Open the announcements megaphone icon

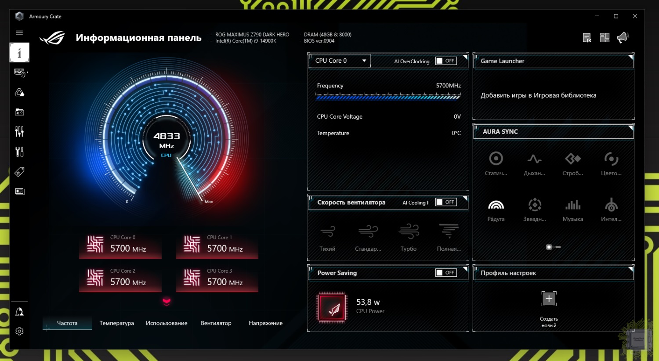click(623, 38)
